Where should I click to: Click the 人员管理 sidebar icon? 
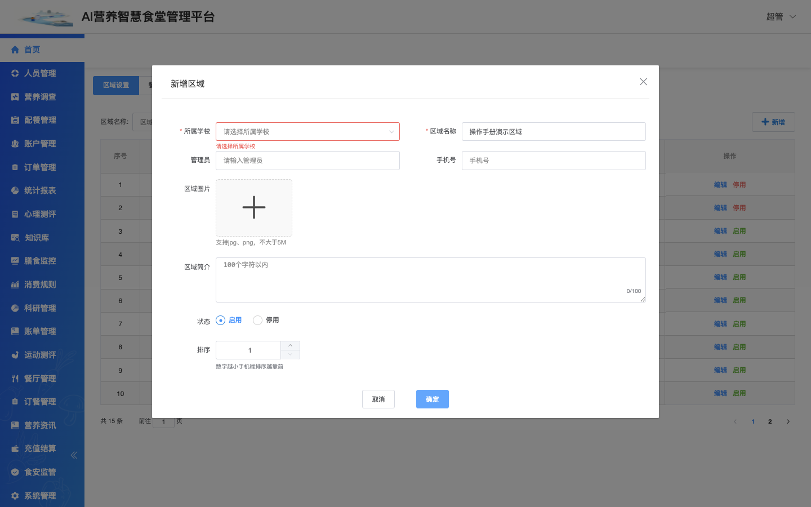[x=15, y=73]
